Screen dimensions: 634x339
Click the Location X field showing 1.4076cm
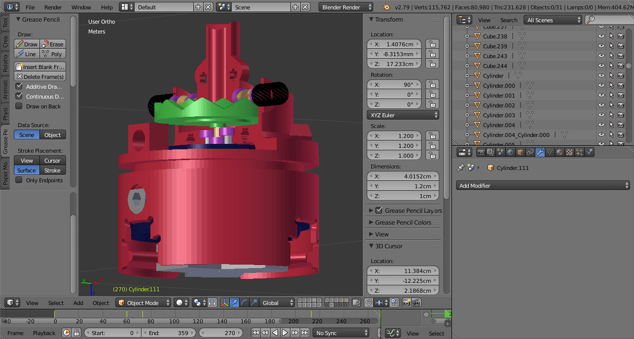395,44
